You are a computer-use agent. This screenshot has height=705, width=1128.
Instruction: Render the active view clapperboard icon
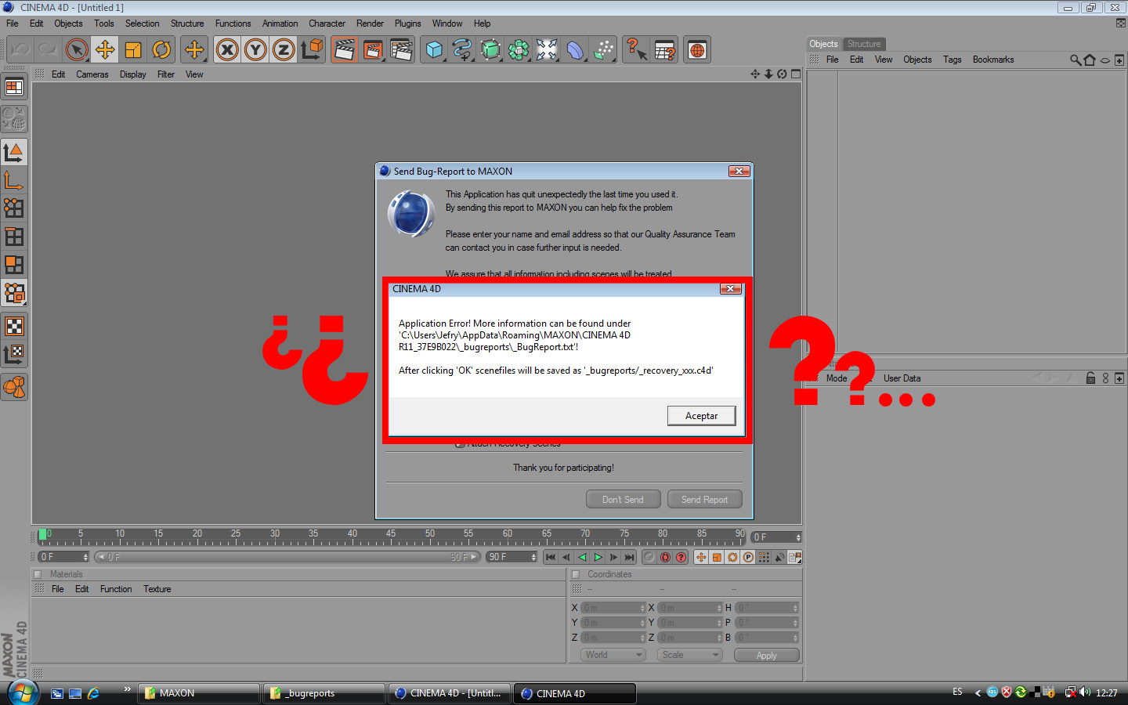(x=344, y=50)
